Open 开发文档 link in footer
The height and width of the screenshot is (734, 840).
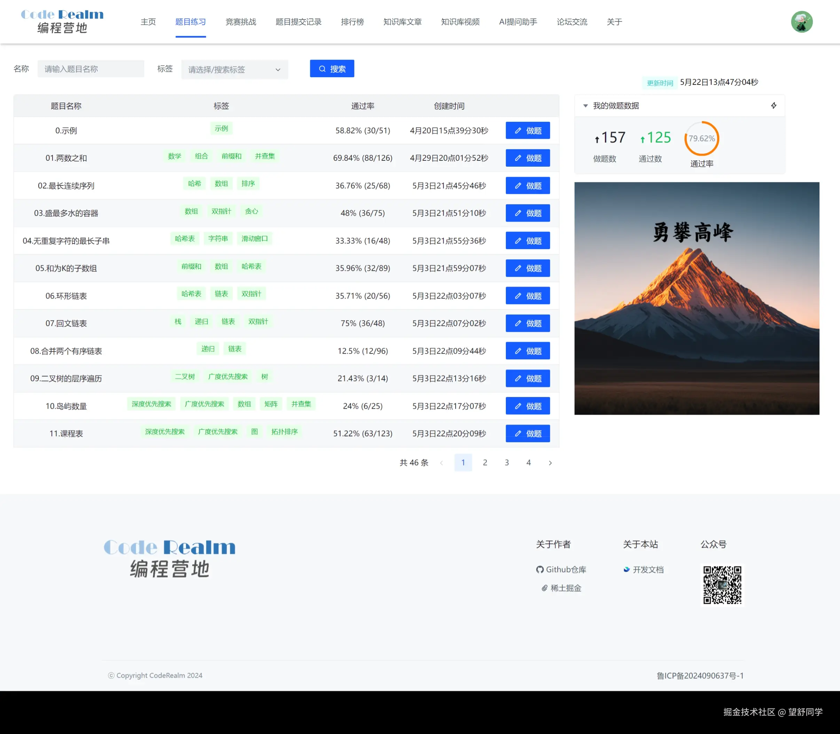pos(643,569)
